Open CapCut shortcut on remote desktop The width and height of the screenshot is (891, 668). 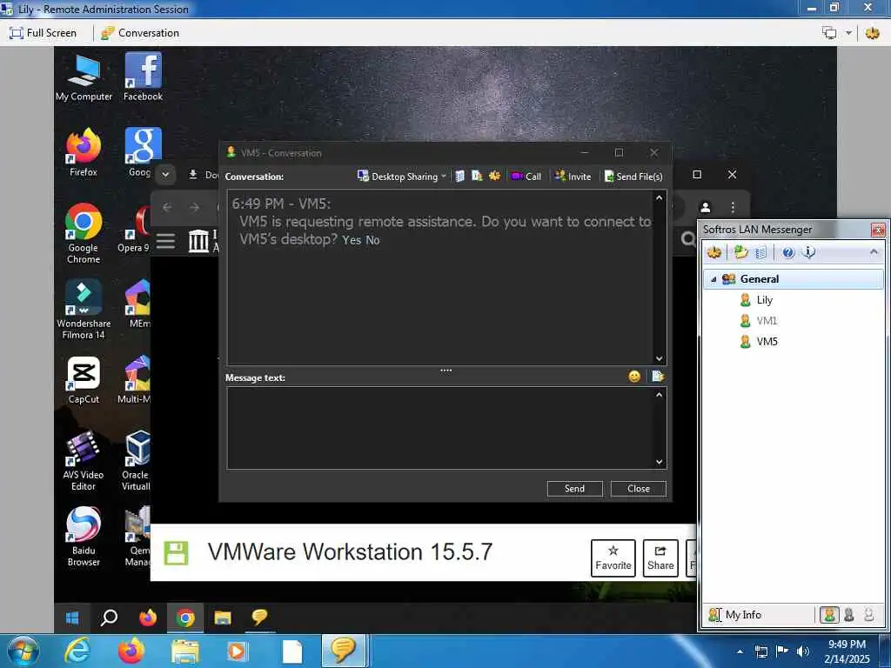tap(84, 380)
